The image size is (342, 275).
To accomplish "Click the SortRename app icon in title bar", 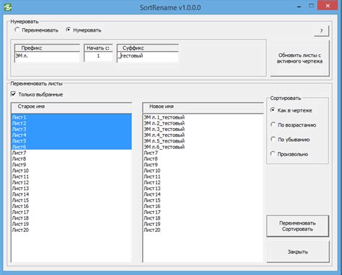I will click(x=8, y=7).
